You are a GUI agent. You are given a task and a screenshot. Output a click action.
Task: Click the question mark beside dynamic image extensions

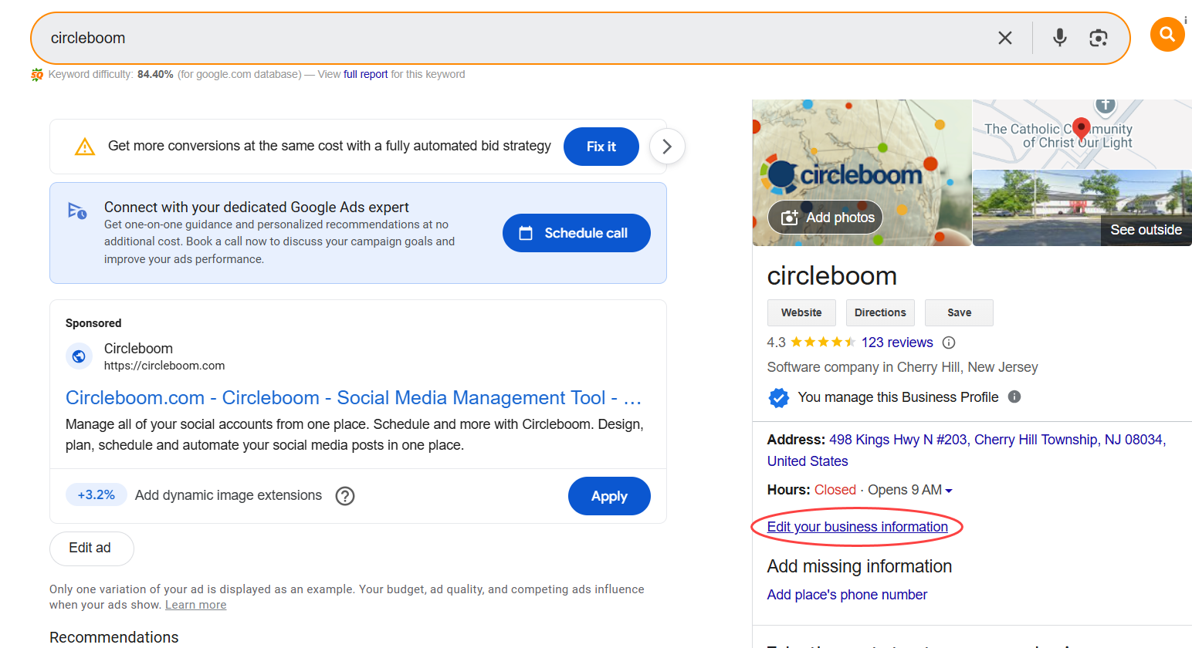(345, 495)
